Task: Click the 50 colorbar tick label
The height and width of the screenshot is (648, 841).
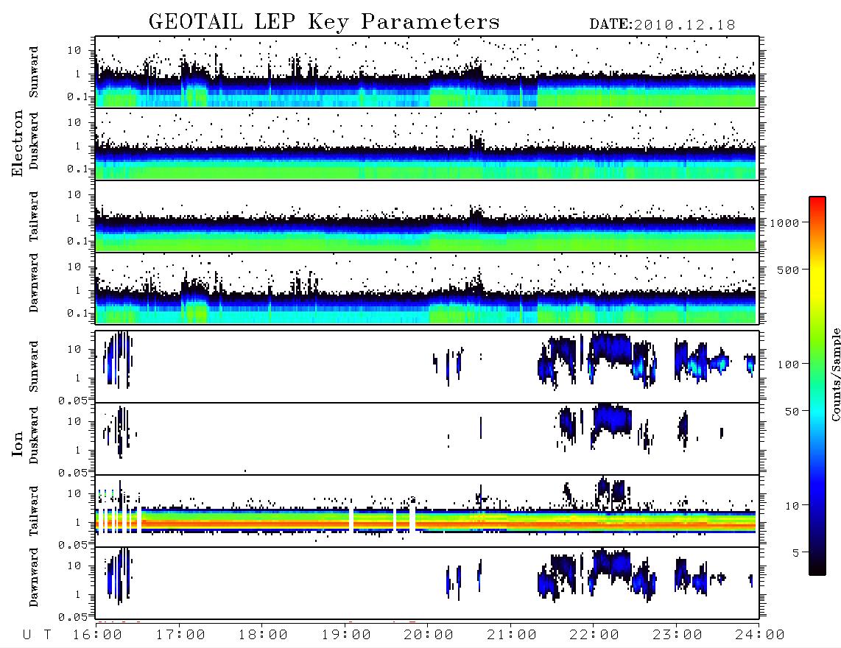Action: tap(792, 412)
